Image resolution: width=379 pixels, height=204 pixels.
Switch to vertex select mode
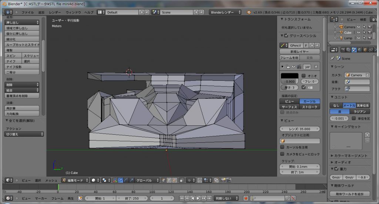164,180
